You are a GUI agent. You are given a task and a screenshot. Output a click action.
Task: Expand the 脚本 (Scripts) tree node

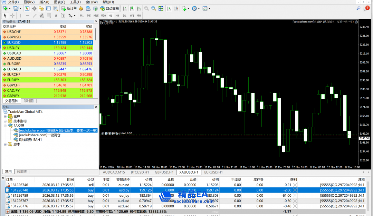pos(5,144)
